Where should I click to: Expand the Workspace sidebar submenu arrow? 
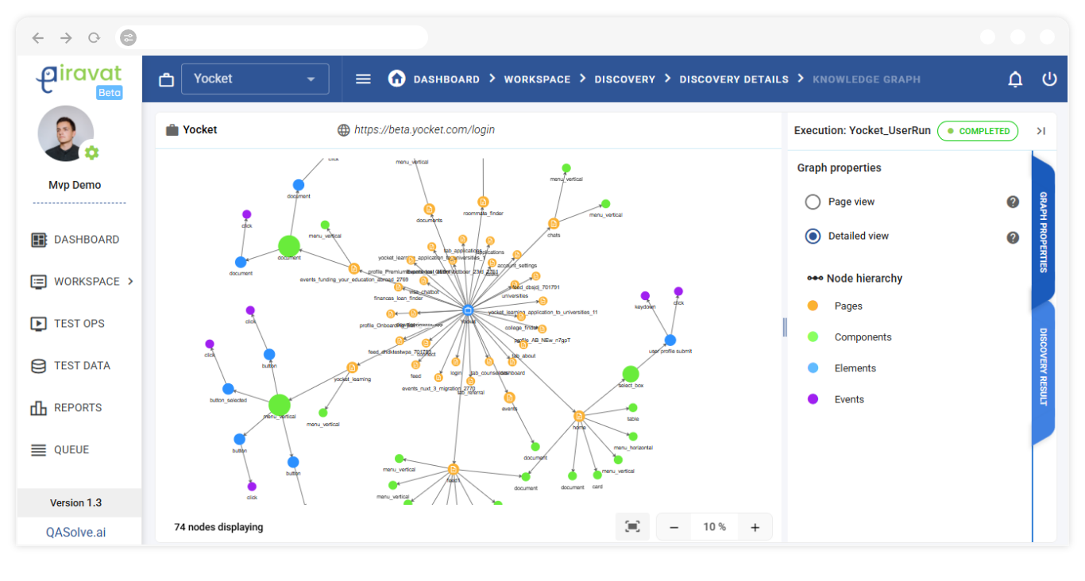pyautogui.click(x=130, y=281)
